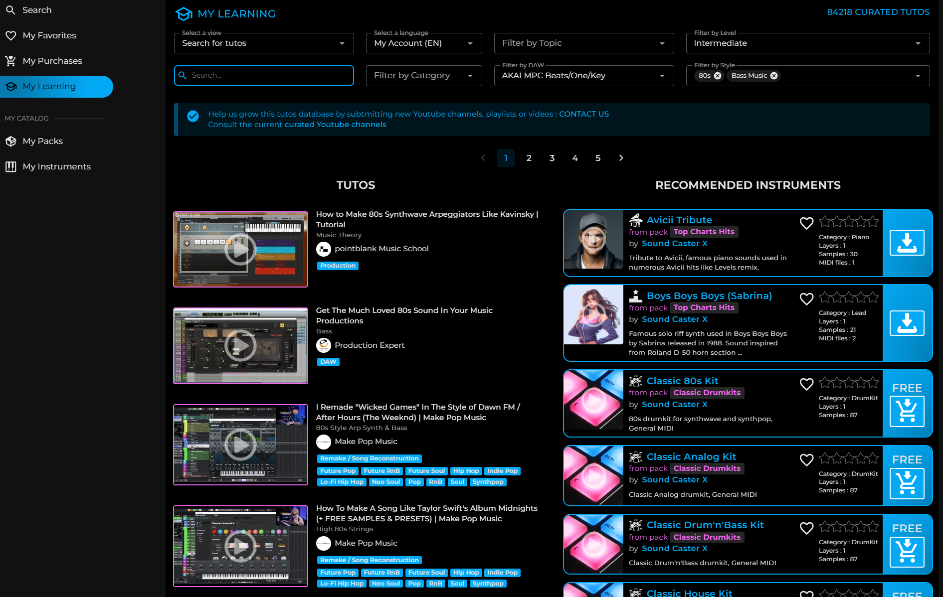Expand the Filter by Level dropdown
Viewport: 943px width, 597px height.
(x=808, y=43)
